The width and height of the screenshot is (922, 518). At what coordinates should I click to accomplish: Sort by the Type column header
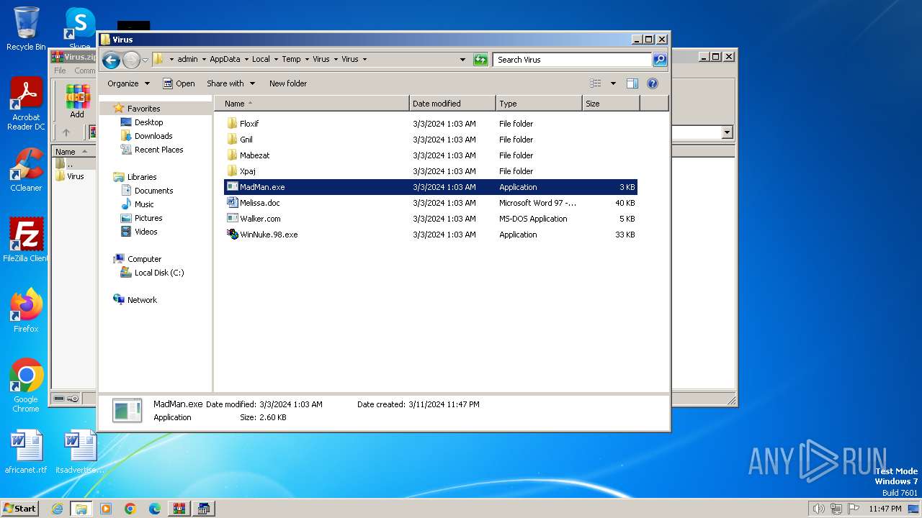coord(539,104)
